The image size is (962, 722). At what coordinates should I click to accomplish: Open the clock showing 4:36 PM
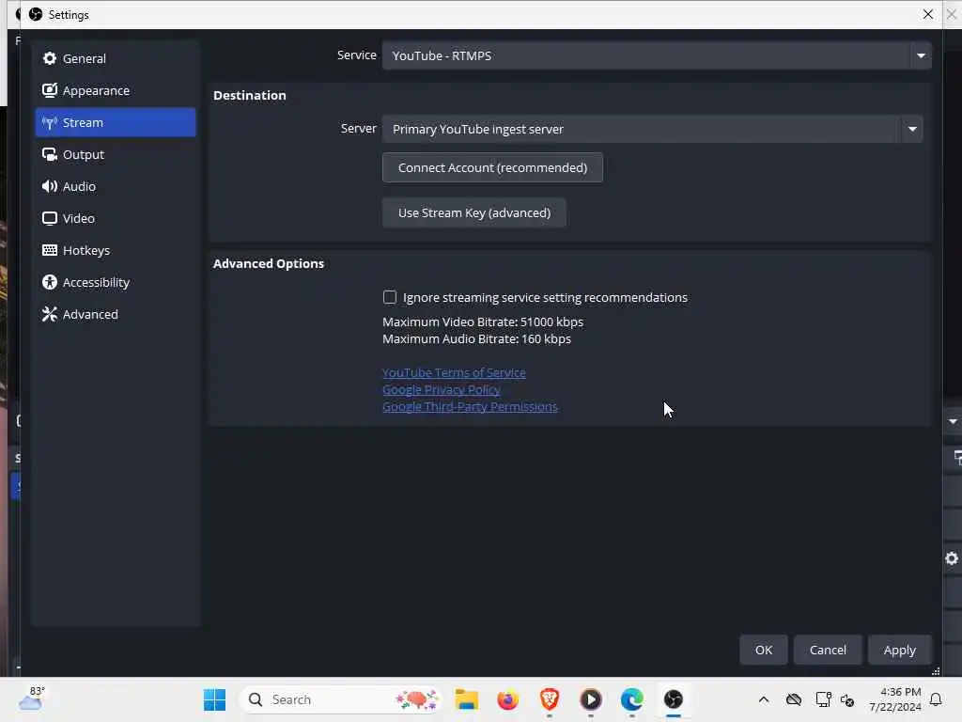coord(895,699)
